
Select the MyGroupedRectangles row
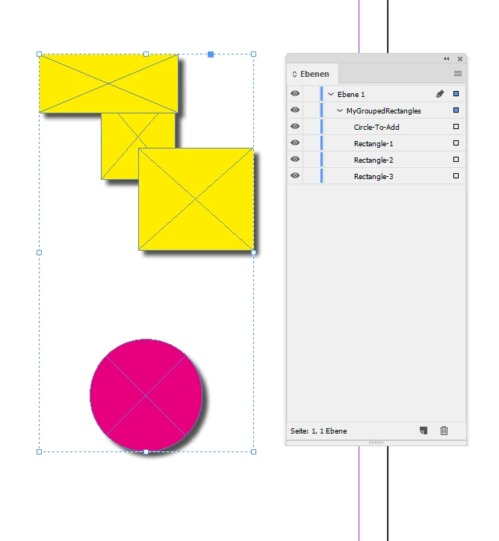coord(376,110)
